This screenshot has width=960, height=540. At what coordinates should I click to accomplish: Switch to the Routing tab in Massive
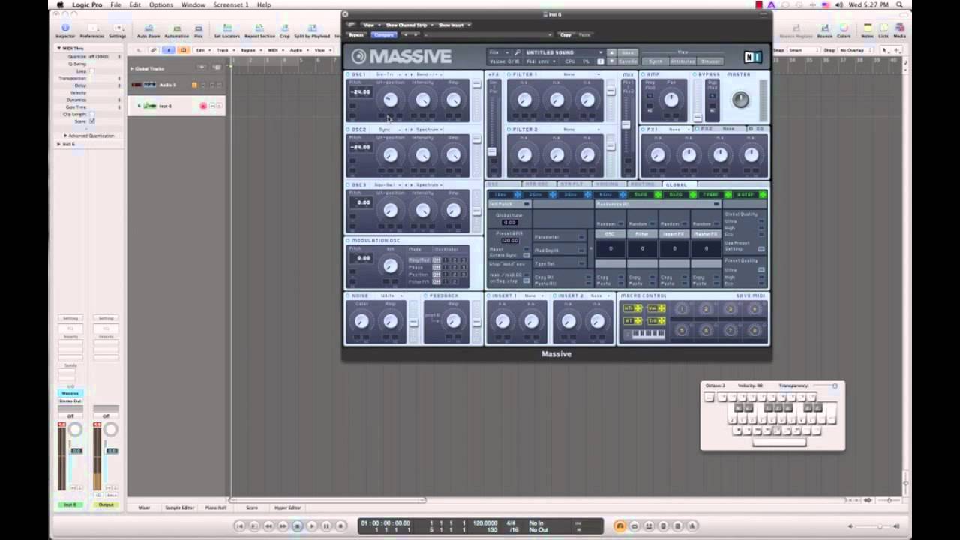[643, 184]
